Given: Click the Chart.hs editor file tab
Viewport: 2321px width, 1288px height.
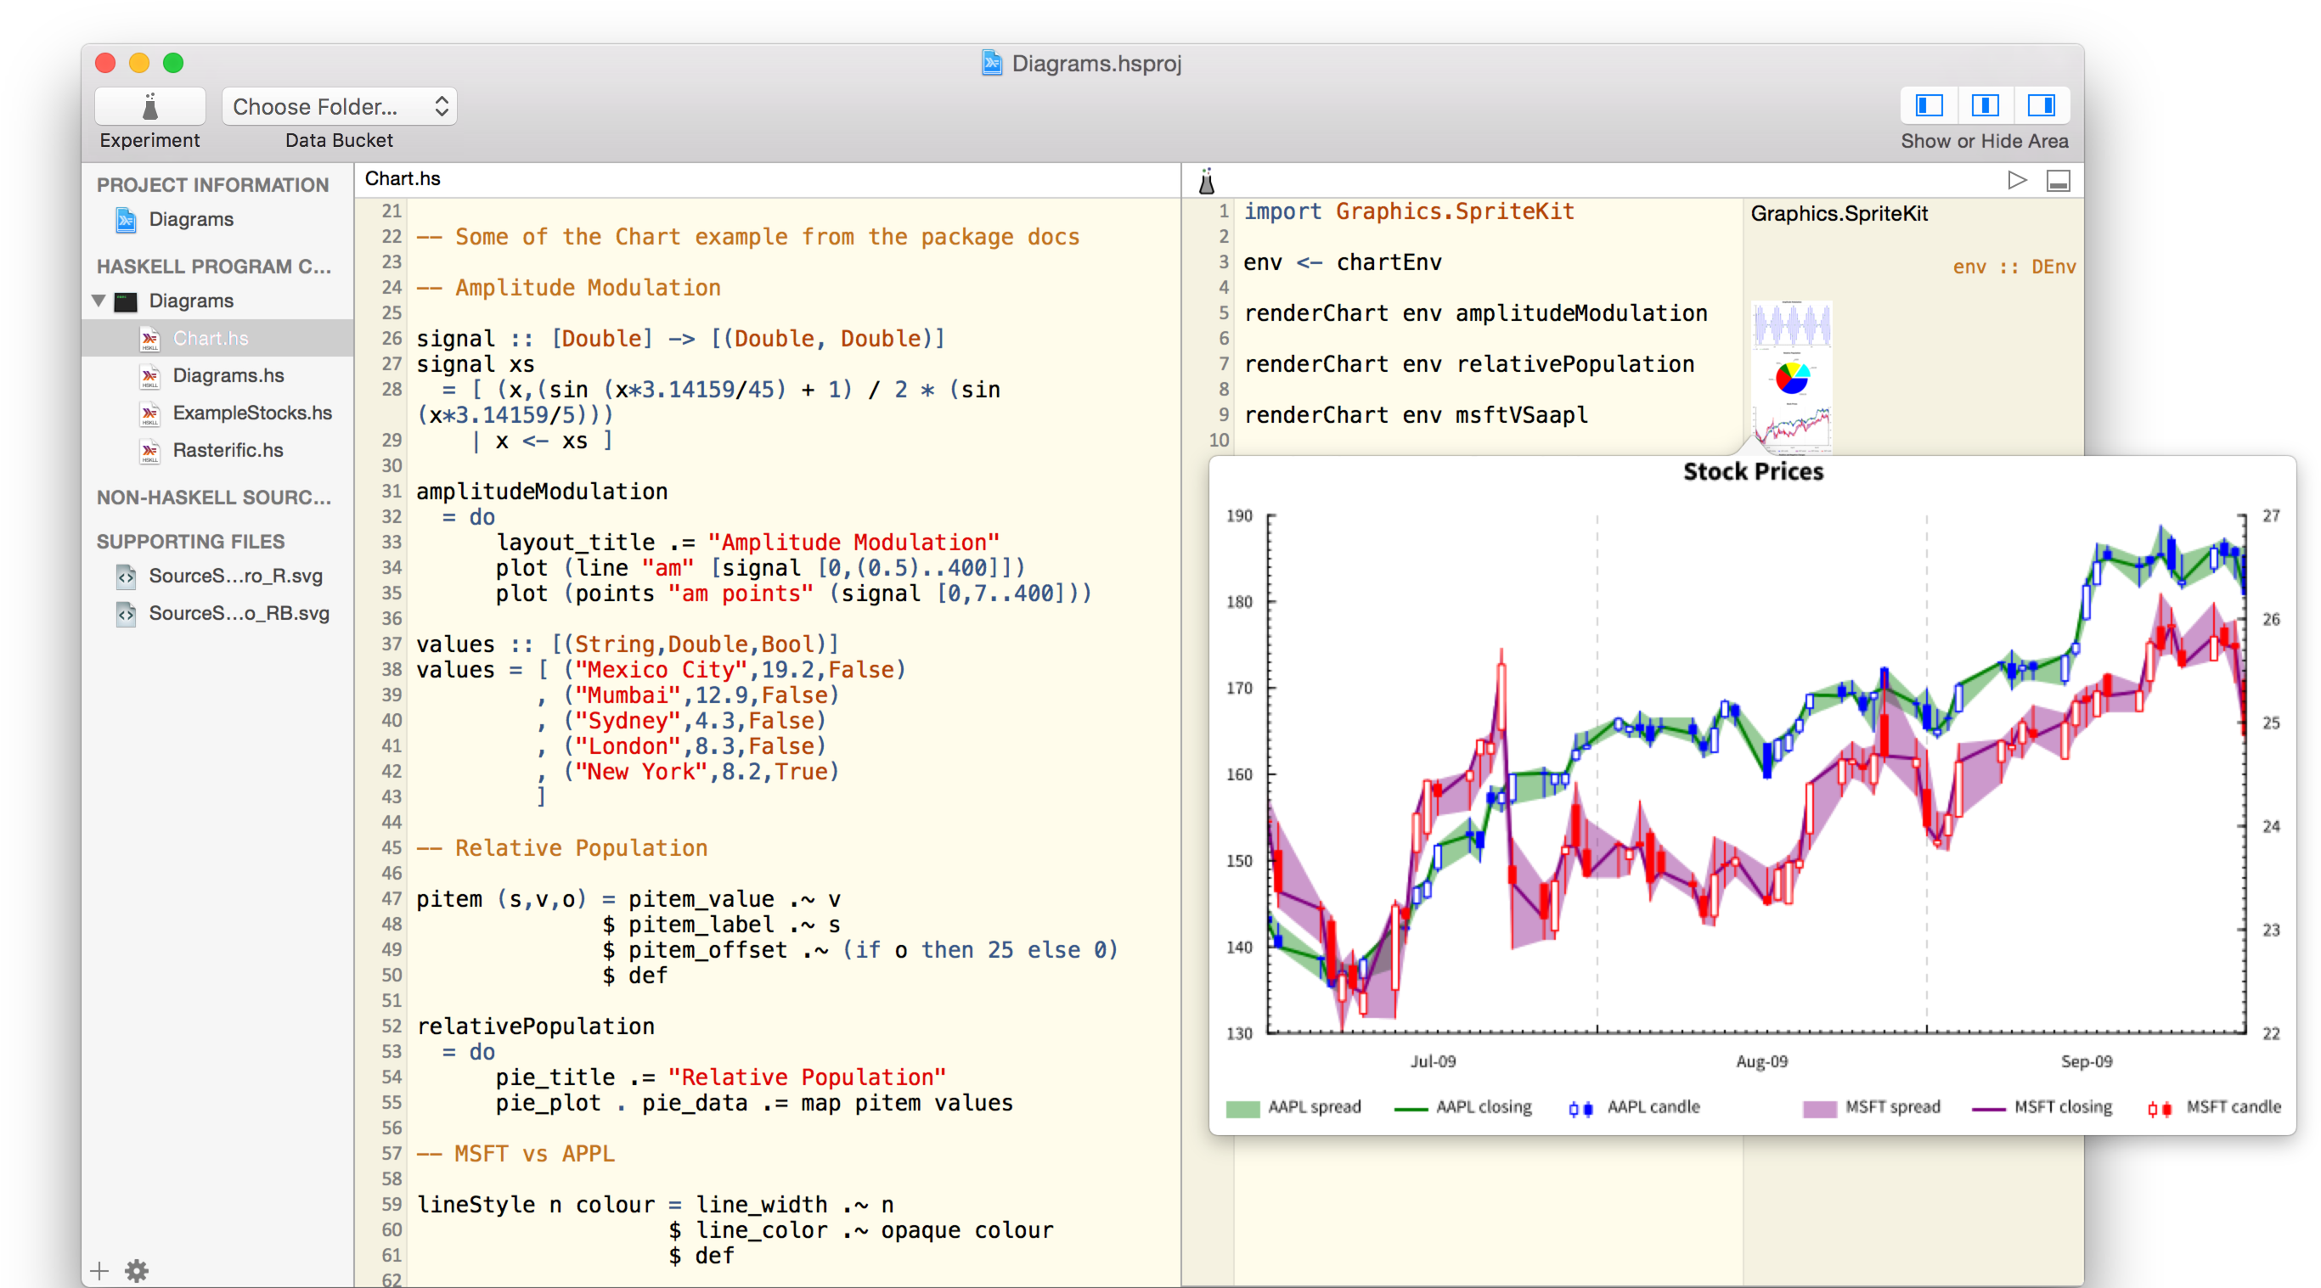Looking at the screenshot, I should pos(402,178).
